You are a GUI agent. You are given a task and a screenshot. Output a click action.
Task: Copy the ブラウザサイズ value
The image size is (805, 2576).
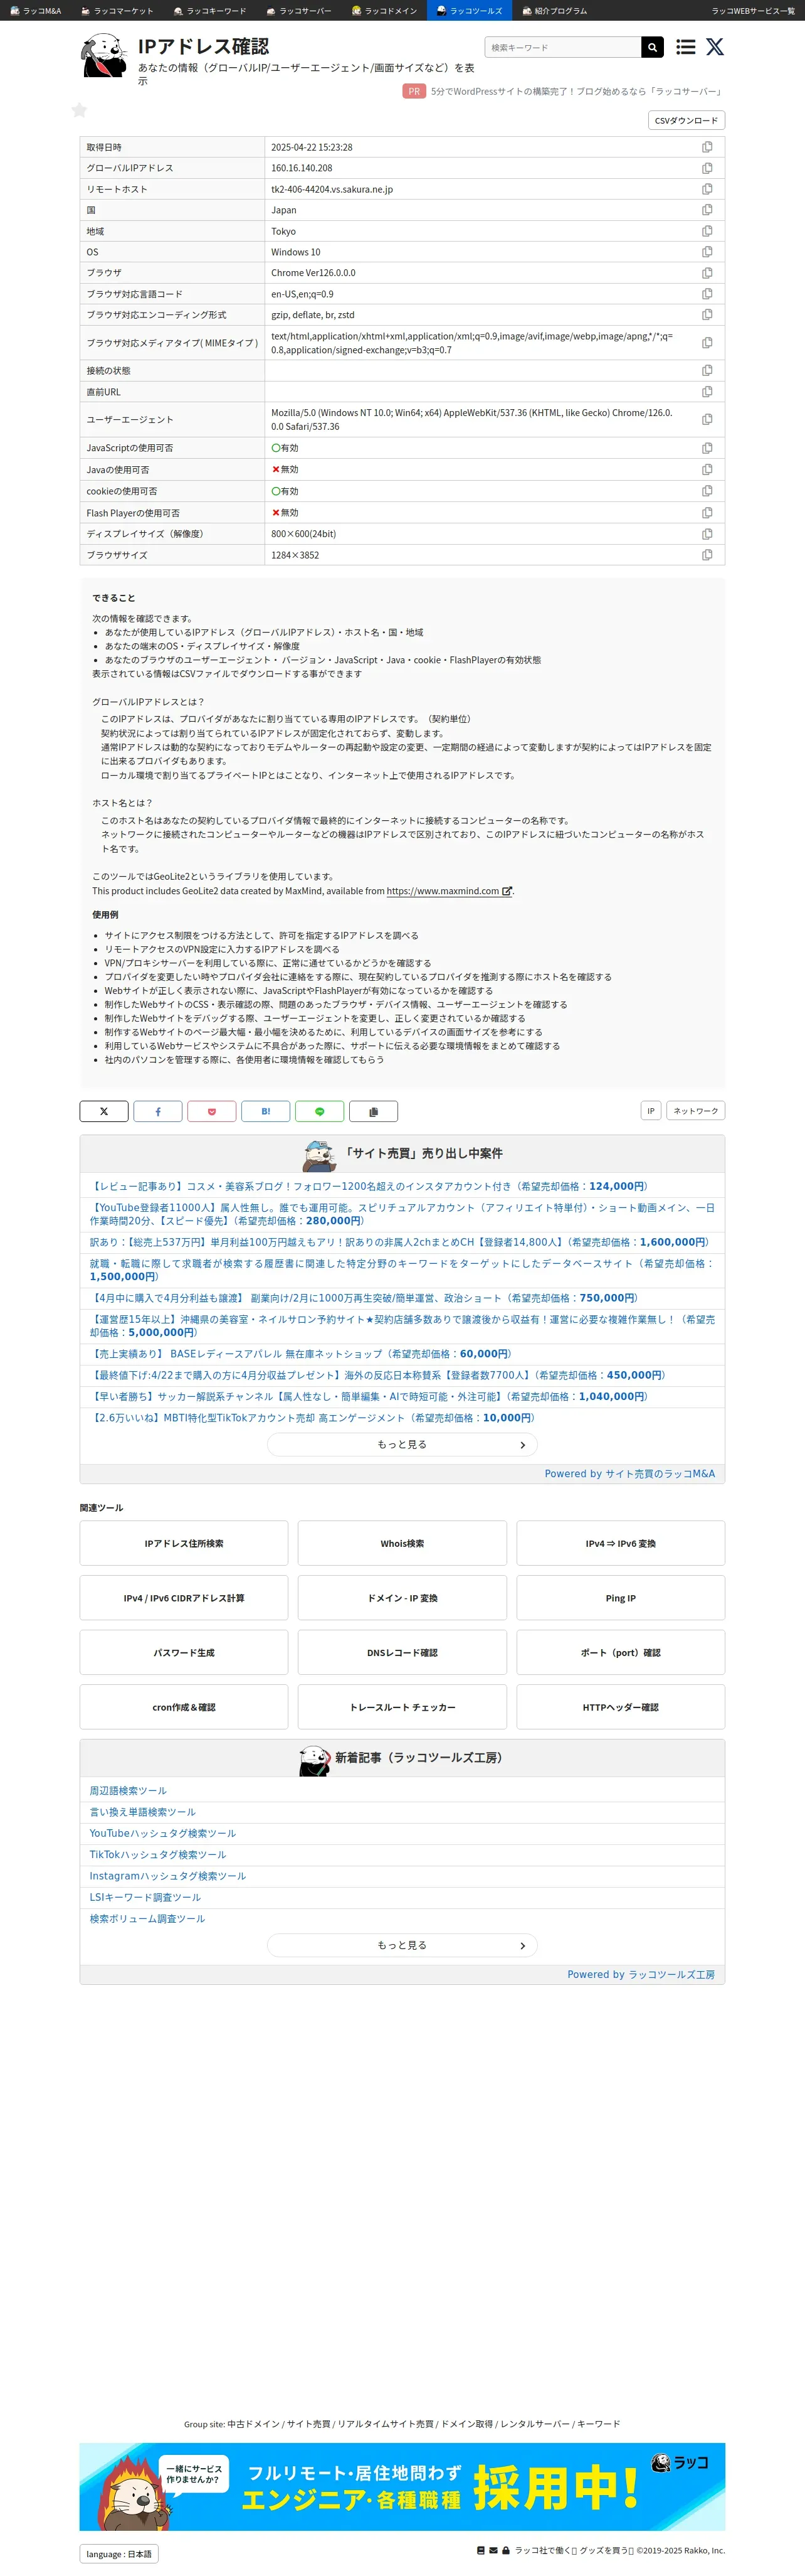(x=707, y=555)
